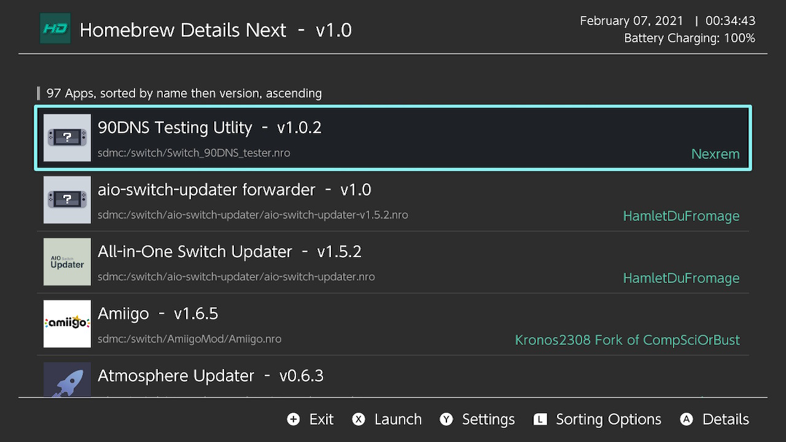
Task: Open the Settings label in footer
Action: click(488, 419)
